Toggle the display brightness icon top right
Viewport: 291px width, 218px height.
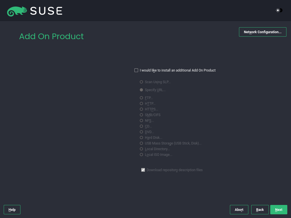(278, 10)
